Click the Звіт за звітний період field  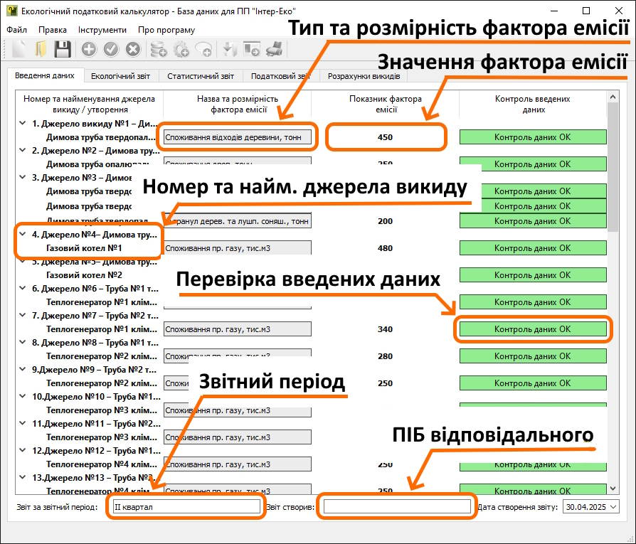tap(186, 507)
